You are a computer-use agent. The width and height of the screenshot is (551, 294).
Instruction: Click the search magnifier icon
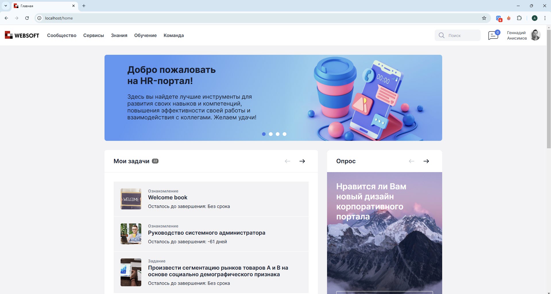[x=442, y=35]
